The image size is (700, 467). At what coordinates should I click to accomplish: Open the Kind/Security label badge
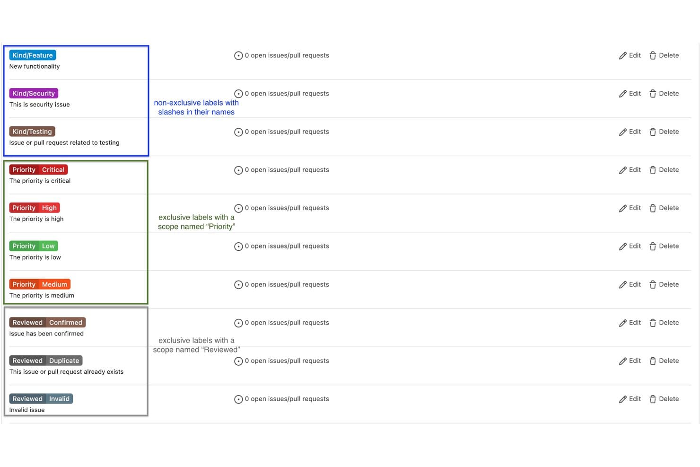point(34,94)
